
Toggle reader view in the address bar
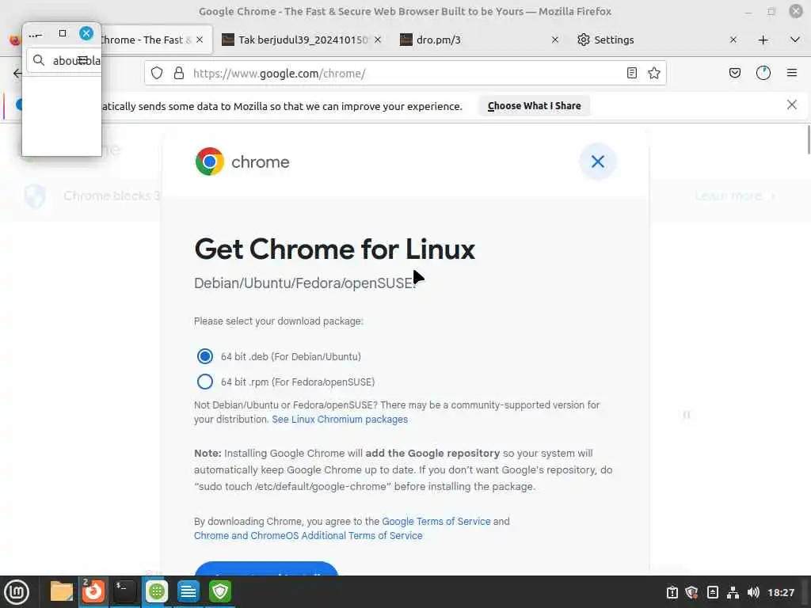coord(631,73)
